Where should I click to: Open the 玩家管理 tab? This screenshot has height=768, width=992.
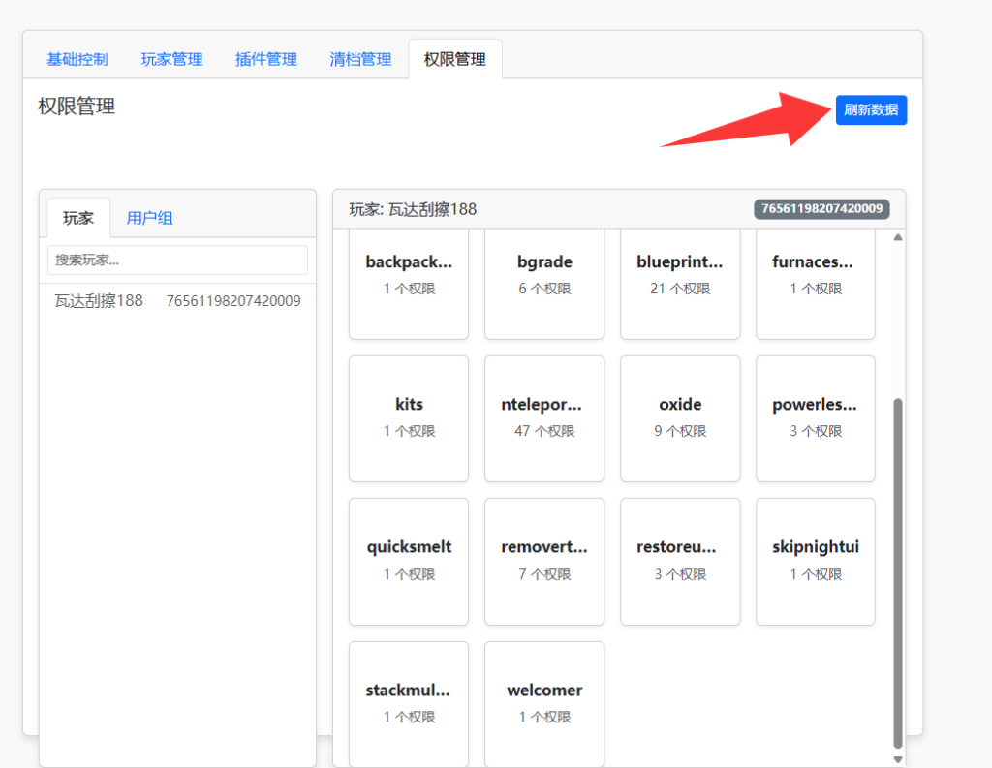171,59
